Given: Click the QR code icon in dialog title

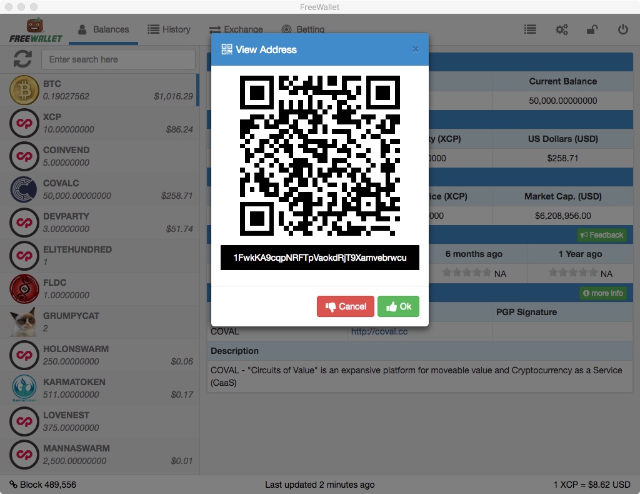Looking at the screenshot, I should (x=226, y=49).
